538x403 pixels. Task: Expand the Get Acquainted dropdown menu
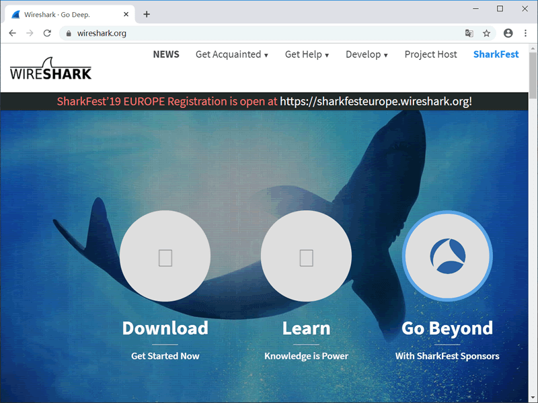[x=231, y=54]
